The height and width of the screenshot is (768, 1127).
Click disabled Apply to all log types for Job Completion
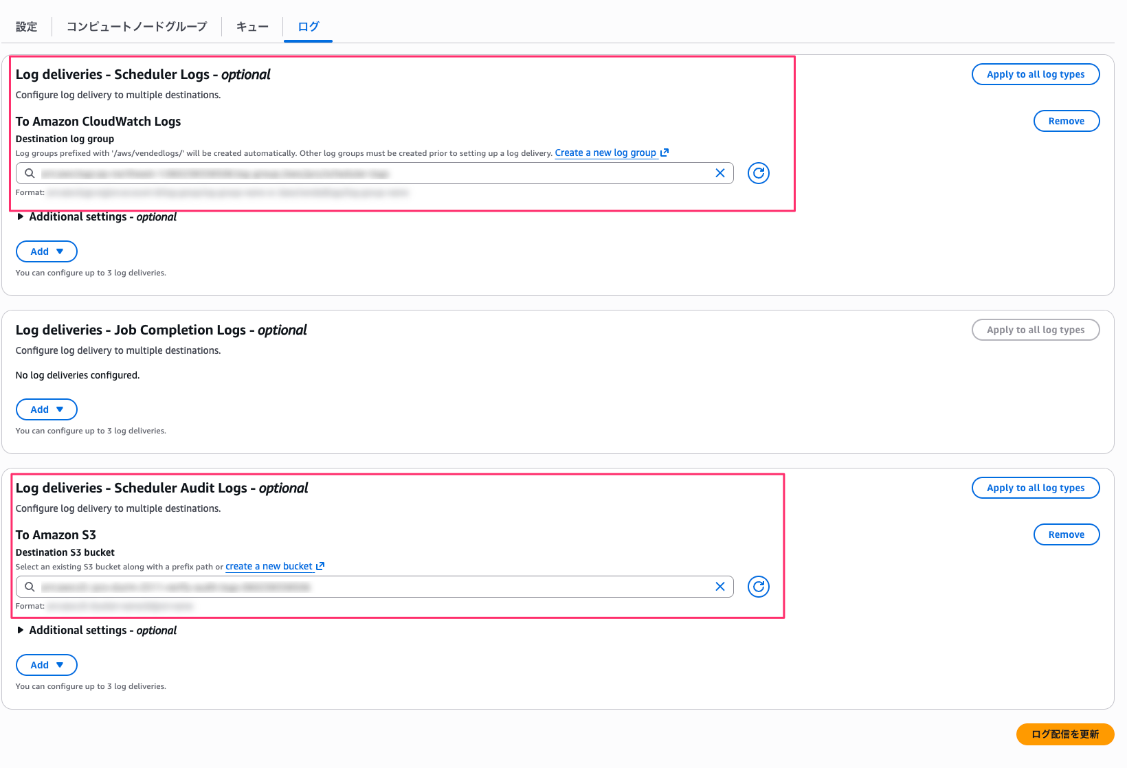1036,330
